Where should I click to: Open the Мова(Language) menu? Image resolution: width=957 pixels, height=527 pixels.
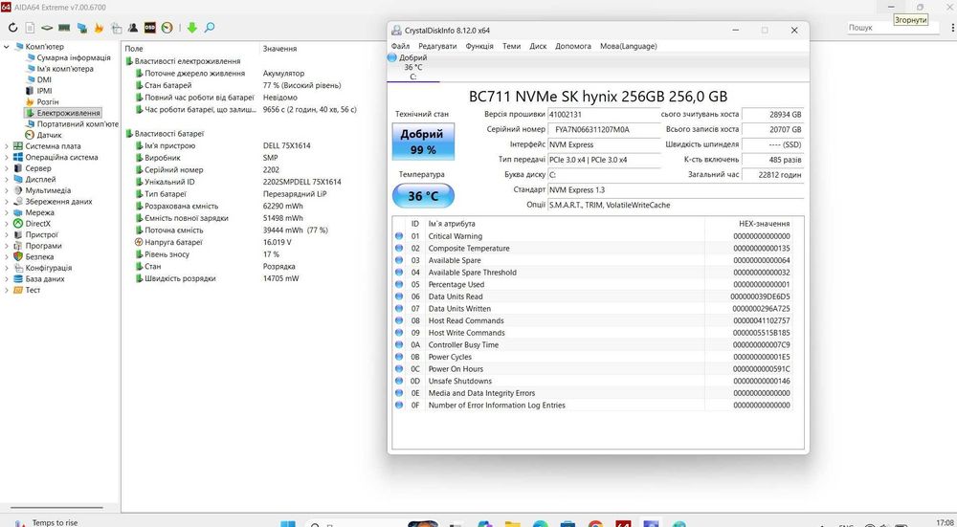[628, 46]
